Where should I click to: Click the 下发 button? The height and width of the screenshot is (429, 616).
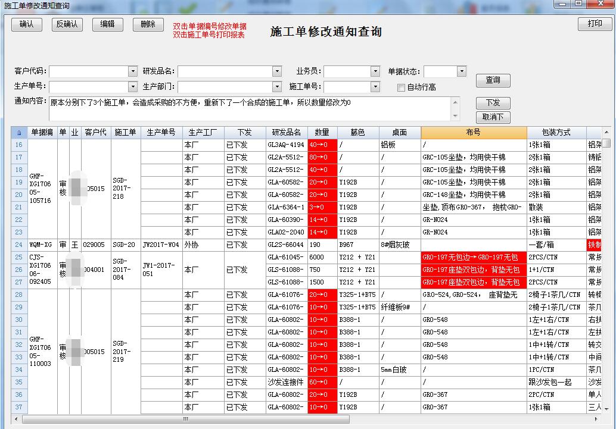point(493,103)
